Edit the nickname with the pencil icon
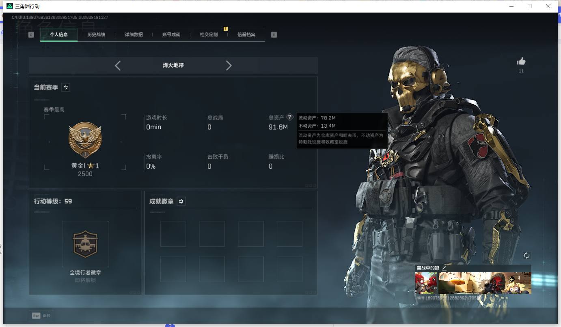The width and height of the screenshot is (561, 327). (x=444, y=268)
